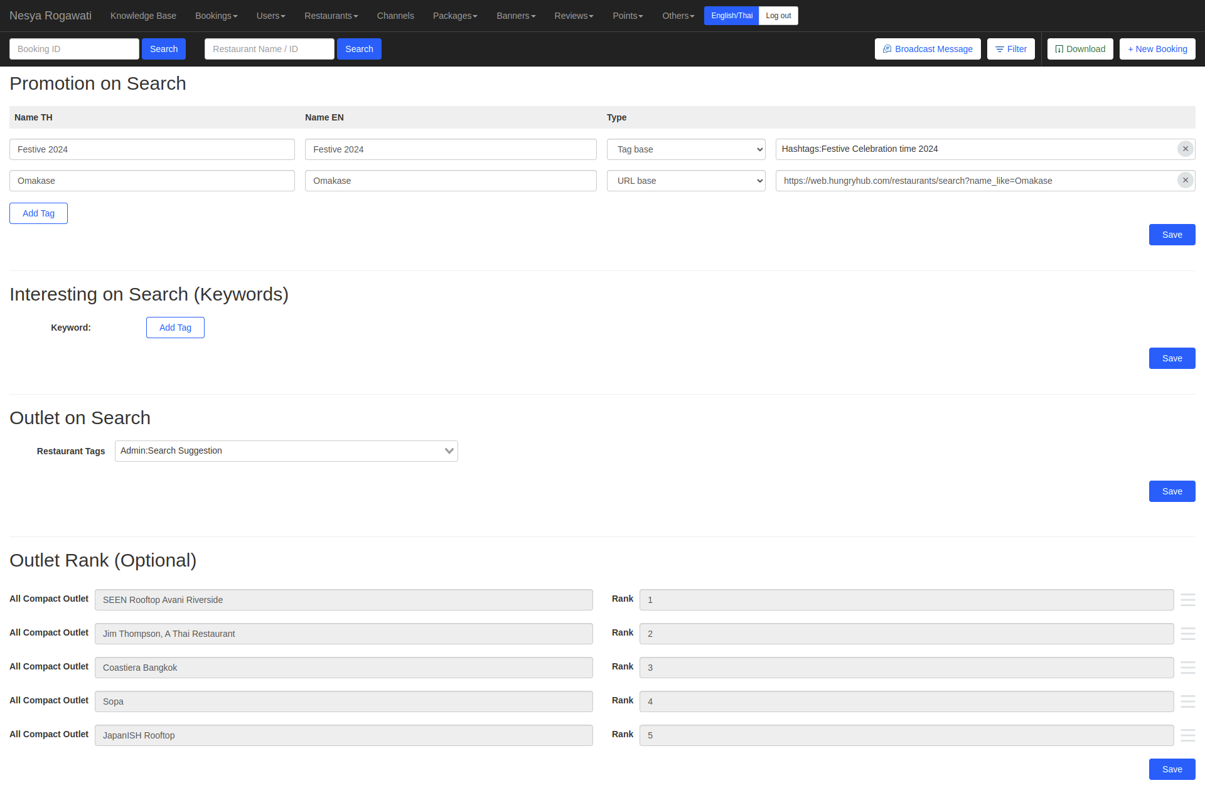Viewport: 1205px width, 805px height.
Task: Clear the Omakase URL field
Action: tap(1185, 181)
